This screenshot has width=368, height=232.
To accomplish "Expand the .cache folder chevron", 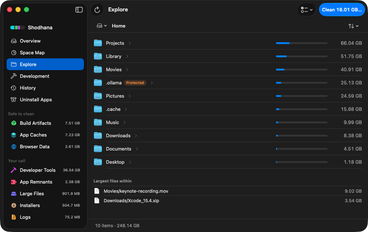I will (x=126, y=109).
